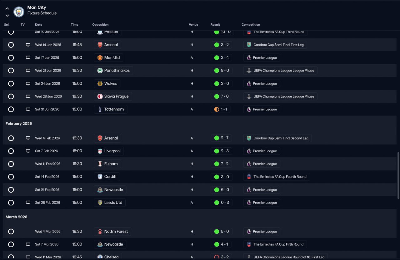Click the vertical scrollbar thumb on right
This screenshot has width=400, height=260.
(x=398, y=175)
